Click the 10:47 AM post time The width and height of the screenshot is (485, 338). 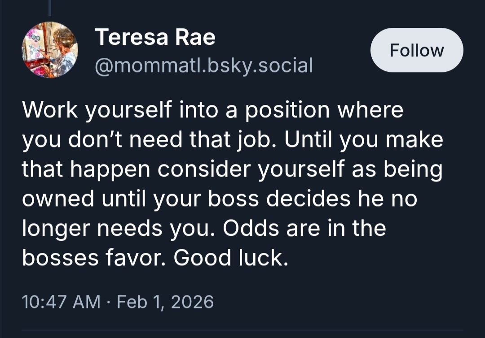62,302
